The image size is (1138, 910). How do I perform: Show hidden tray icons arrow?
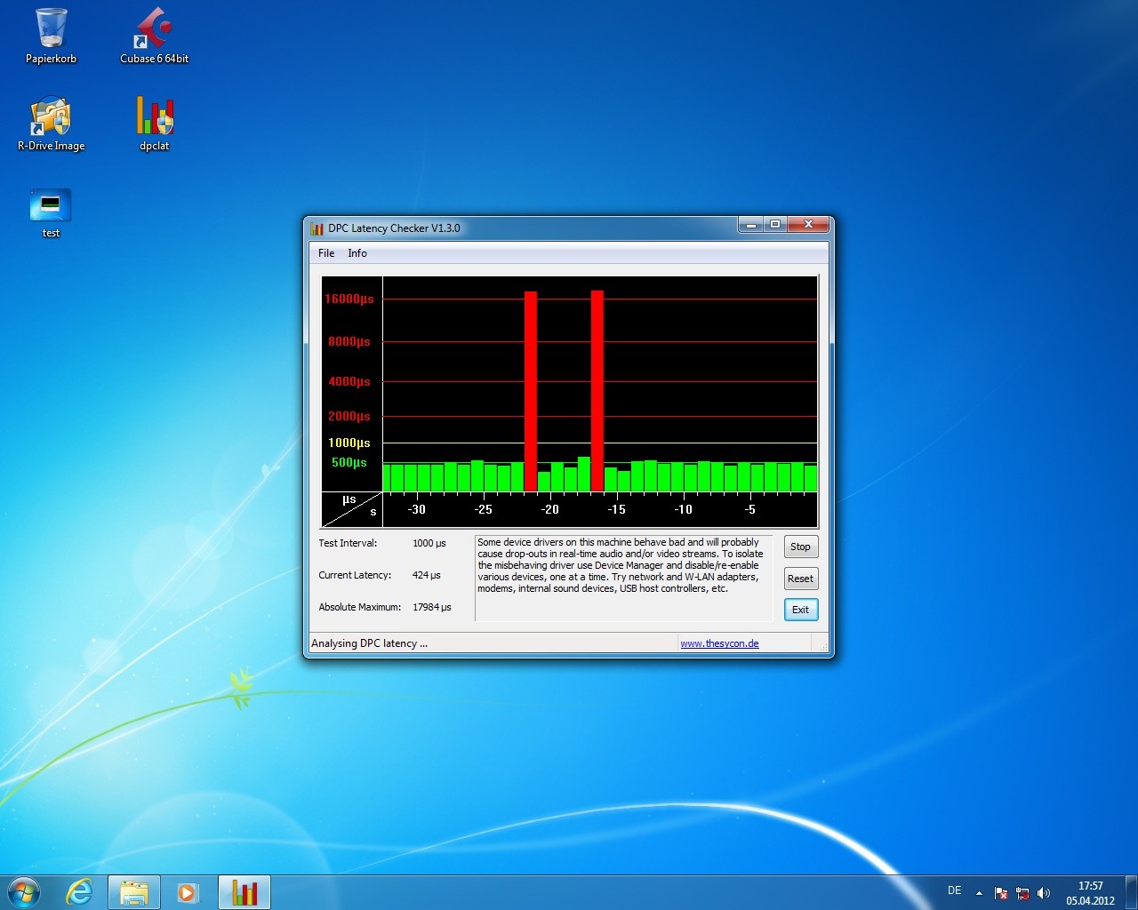click(x=979, y=893)
